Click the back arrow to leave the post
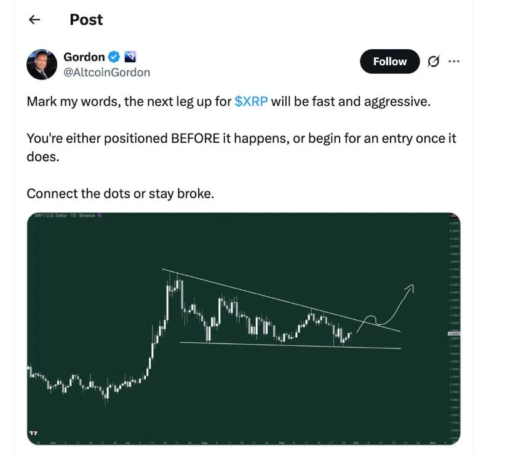The image size is (529, 453). point(35,20)
